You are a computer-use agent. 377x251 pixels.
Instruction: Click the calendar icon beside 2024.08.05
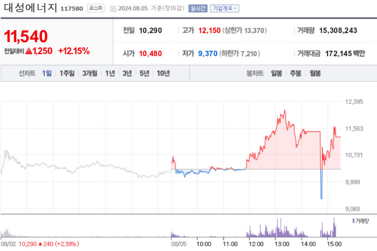coord(113,9)
